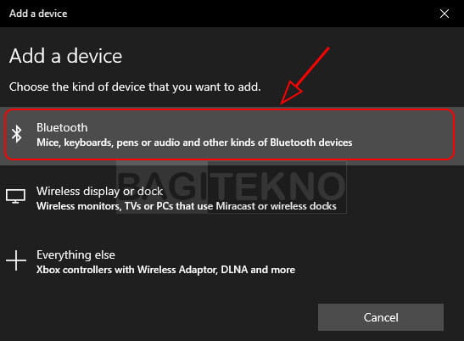Click the 'Mice, keyboards, pens or audio' description
This screenshot has width=464, height=341.
pyautogui.click(x=194, y=143)
